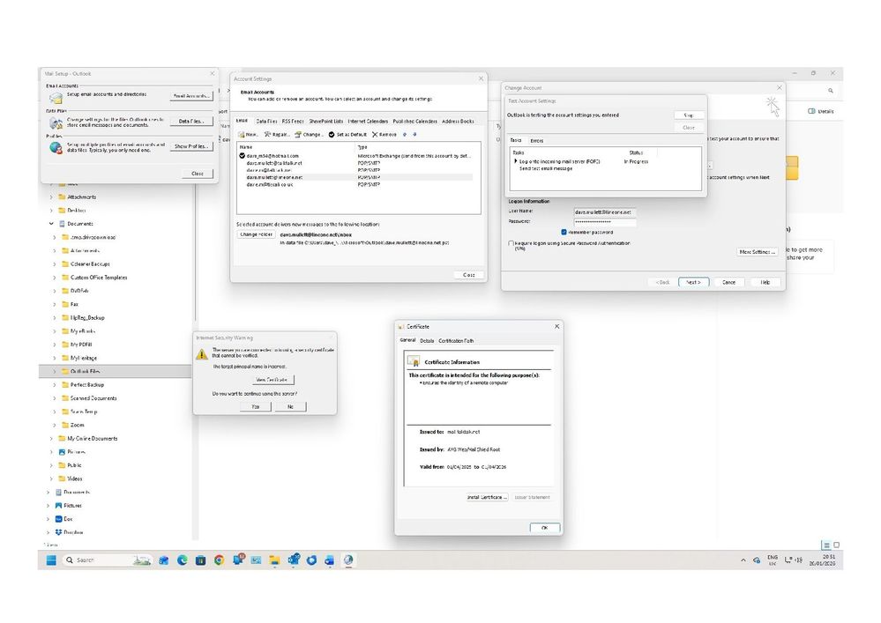Click Remove X icon in Account Settings
Screen dimensions: 881x623
click(375, 135)
